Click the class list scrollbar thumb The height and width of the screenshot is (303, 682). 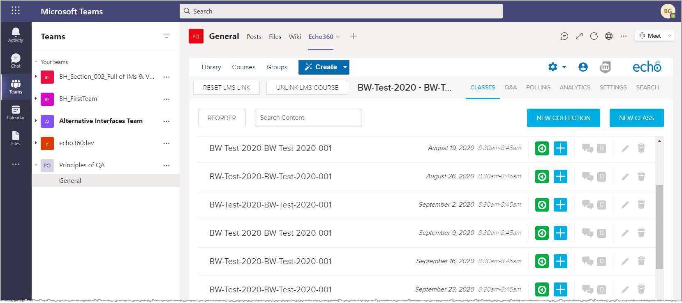point(659,227)
